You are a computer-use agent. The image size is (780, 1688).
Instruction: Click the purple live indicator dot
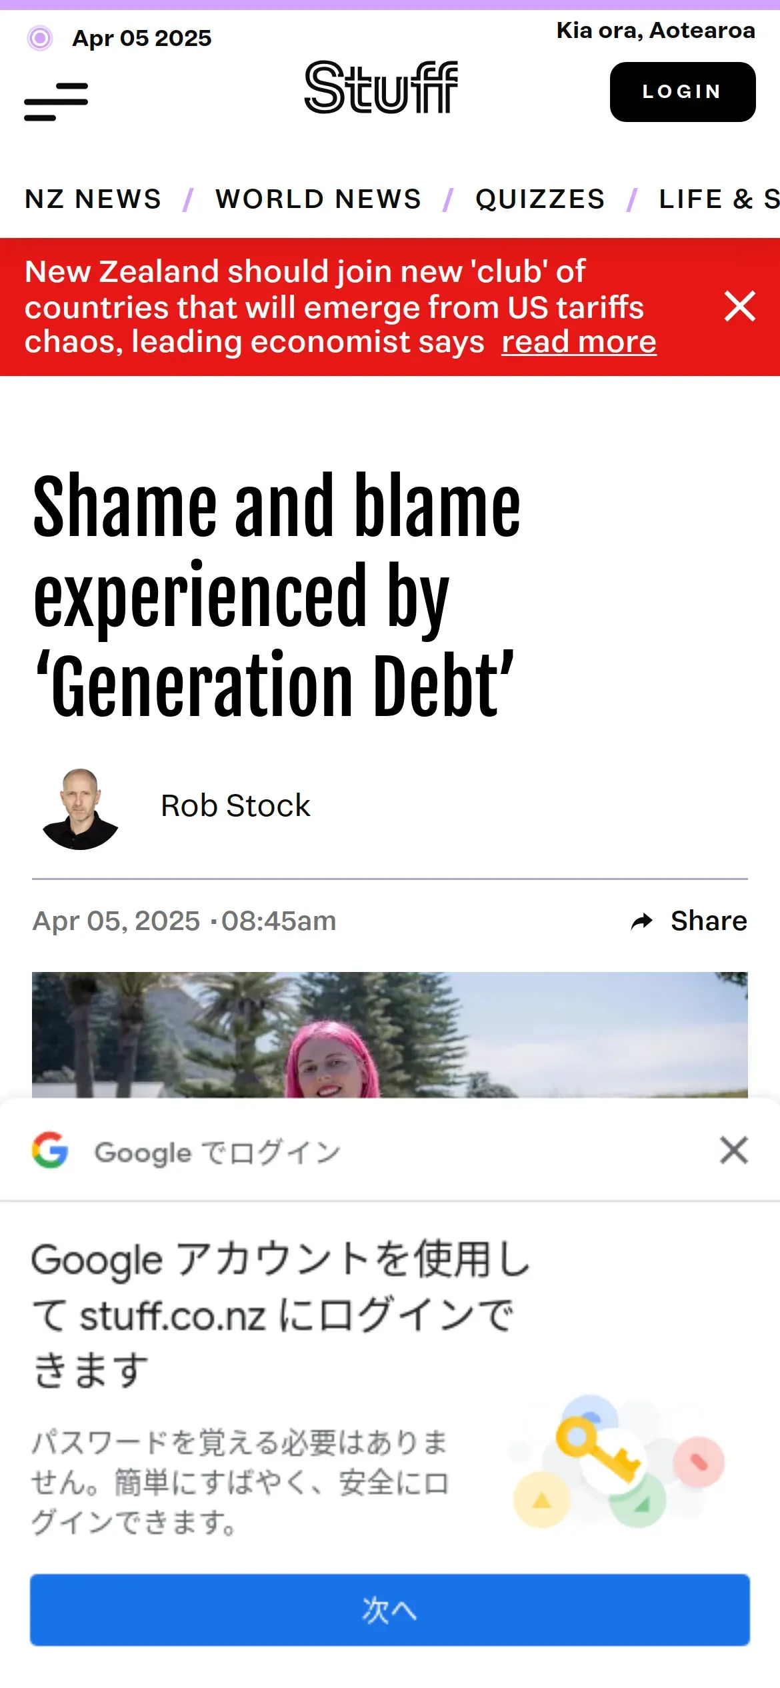pyautogui.click(x=40, y=38)
